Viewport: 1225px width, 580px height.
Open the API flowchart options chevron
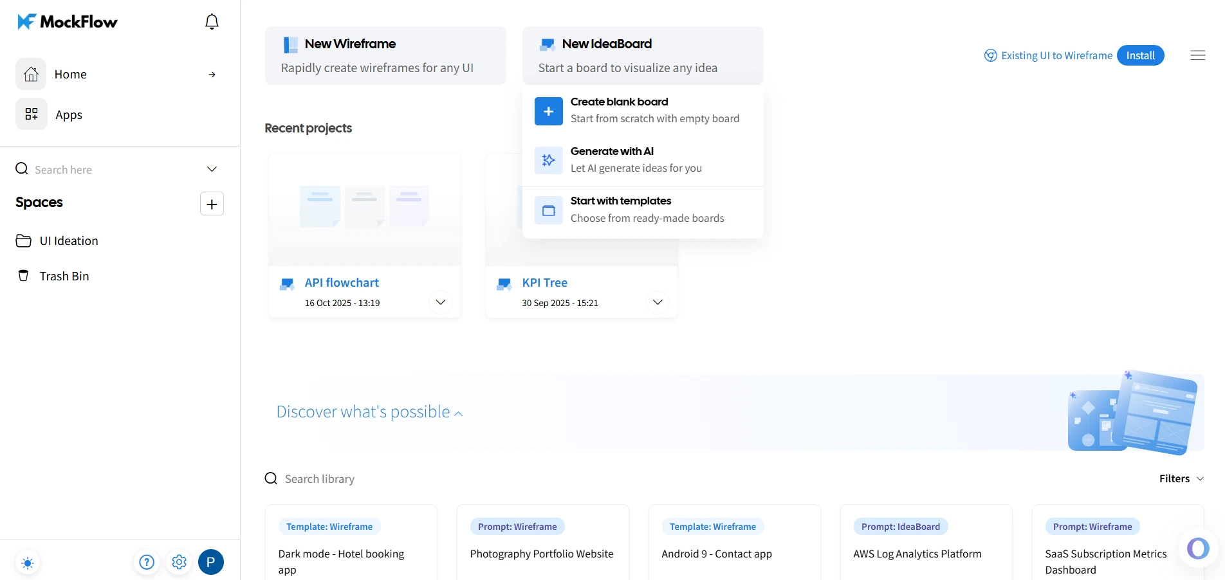[x=440, y=302]
